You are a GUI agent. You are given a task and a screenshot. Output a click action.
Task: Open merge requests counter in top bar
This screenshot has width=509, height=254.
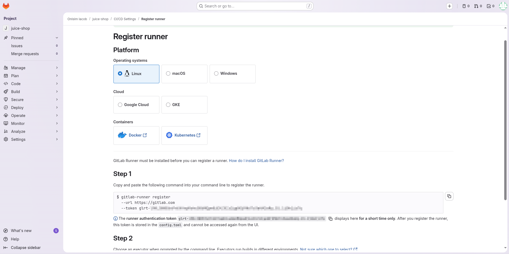click(478, 6)
